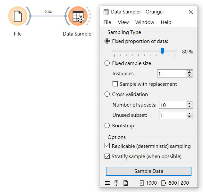Increase Unused subset with up arrow
203x192 pixels.
[190, 114]
